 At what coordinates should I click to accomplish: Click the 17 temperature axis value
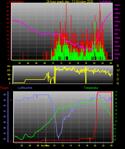116,95
